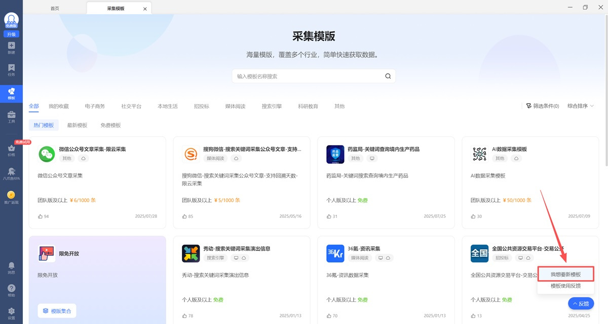Open the 筛选条件(0) filter panel
Image resolution: width=608 pixels, height=324 pixels.
[543, 106]
